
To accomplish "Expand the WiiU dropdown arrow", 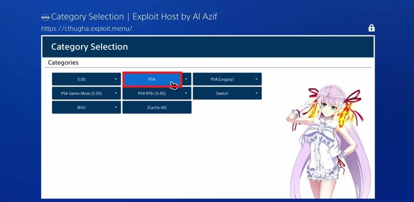I will point(116,107).
